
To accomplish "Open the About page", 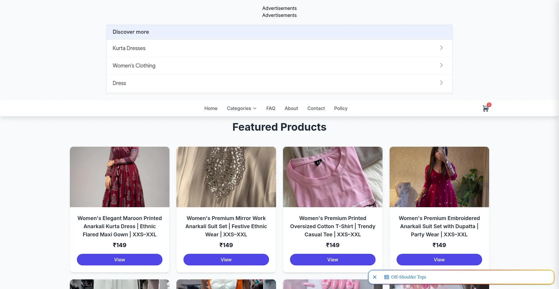I will (x=291, y=108).
